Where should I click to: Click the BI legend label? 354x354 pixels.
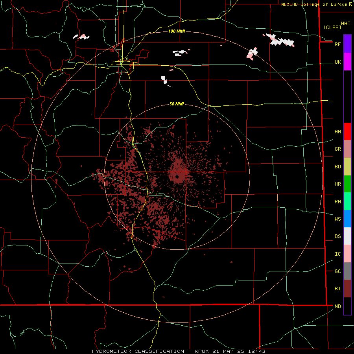click(337, 289)
